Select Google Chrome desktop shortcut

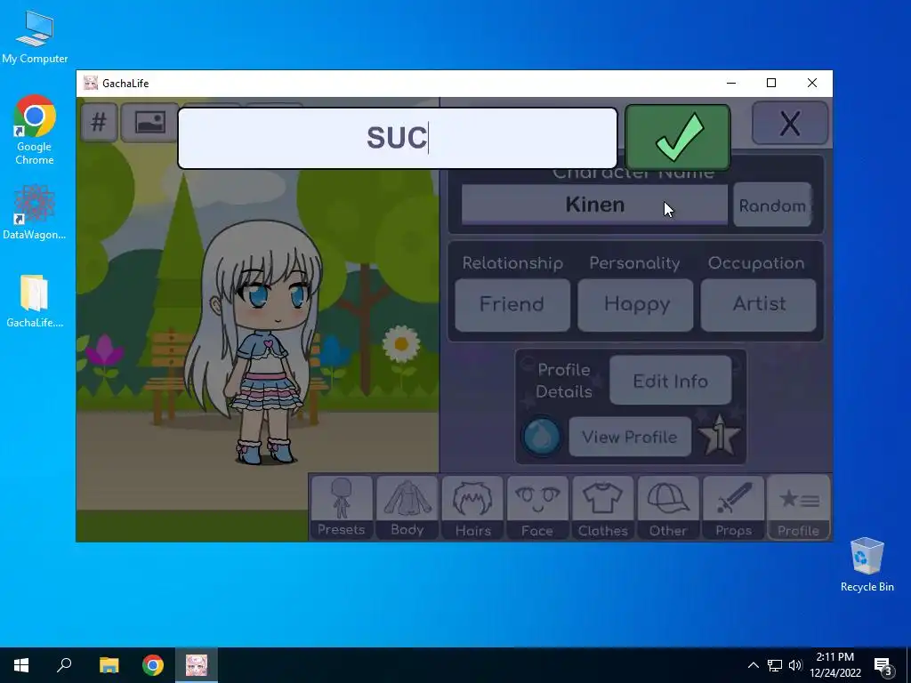click(x=35, y=130)
